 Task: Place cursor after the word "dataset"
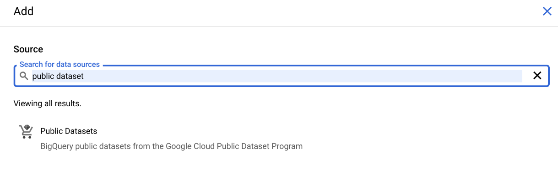(x=85, y=76)
